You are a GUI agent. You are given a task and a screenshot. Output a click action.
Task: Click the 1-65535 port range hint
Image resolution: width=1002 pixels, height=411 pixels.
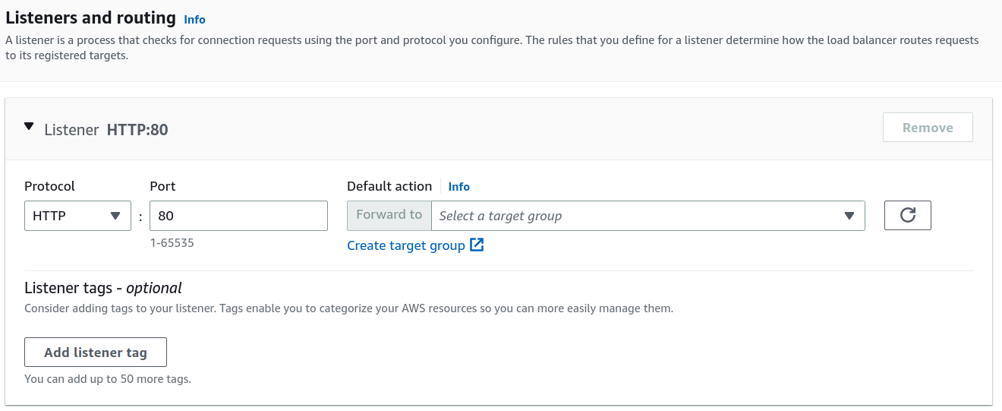pos(172,243)
